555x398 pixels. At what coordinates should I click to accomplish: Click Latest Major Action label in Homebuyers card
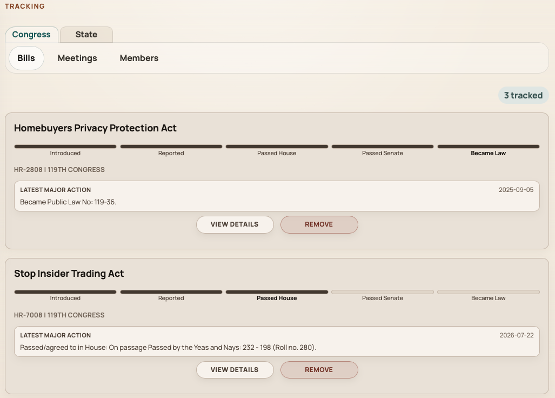pos(56,190)
